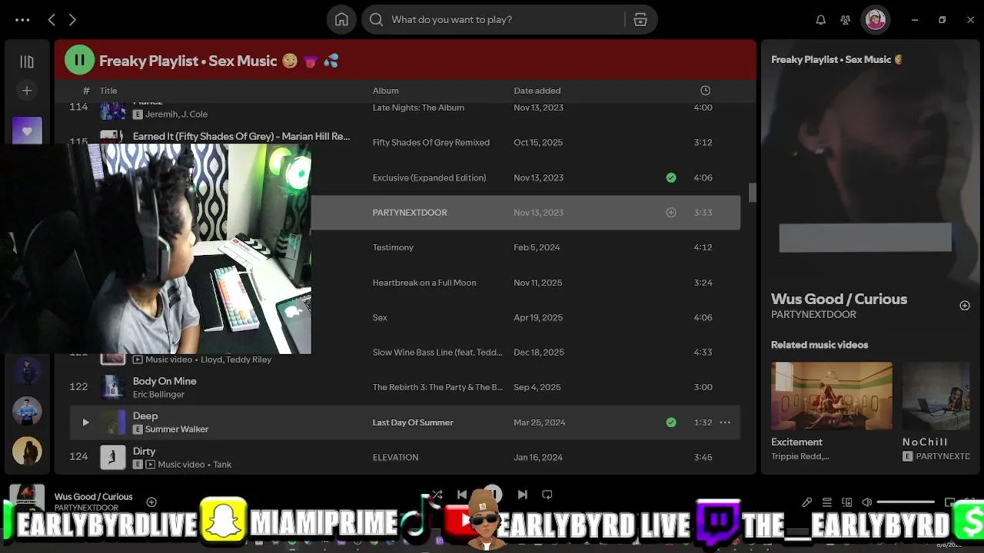Create a playlist with plus icon
Screen dimensions: 984x553
[27, 91]
